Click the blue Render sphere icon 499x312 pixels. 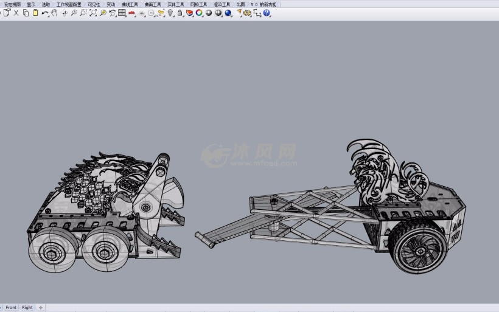click(228, 13)
